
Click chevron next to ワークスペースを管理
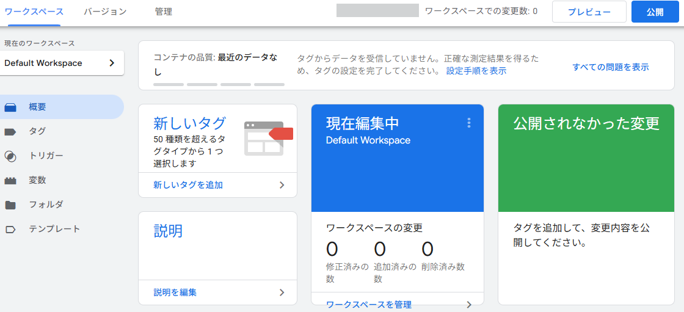468,304
